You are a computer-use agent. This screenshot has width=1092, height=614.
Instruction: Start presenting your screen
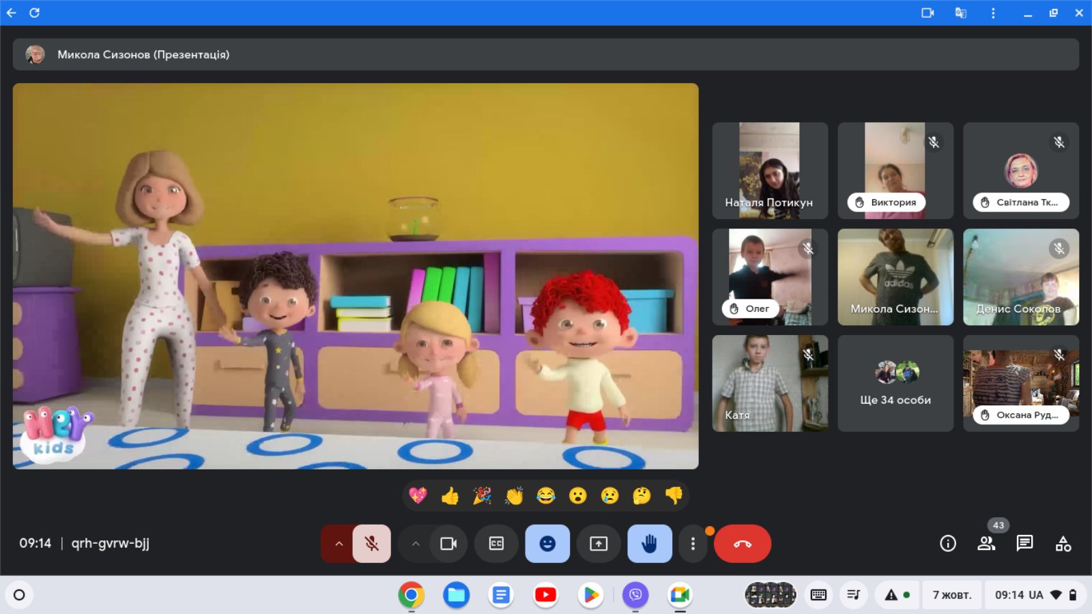[x=599, y=544]
